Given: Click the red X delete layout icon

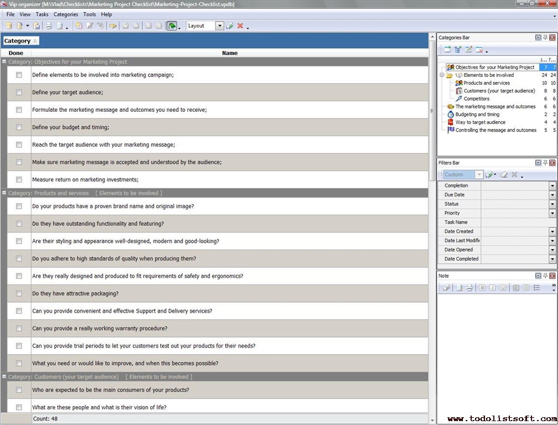Looking at the screenshot, I should coord(240,26).
